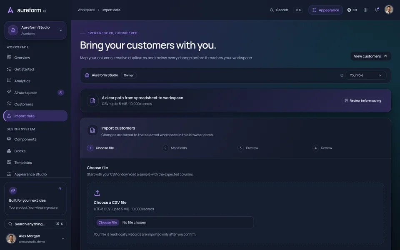
Task: Open Get started in sidebar
Action: coord(35,69)
